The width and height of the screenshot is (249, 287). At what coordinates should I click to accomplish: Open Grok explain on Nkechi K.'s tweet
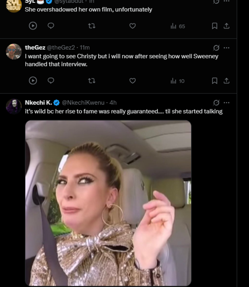tap(216, 103)
